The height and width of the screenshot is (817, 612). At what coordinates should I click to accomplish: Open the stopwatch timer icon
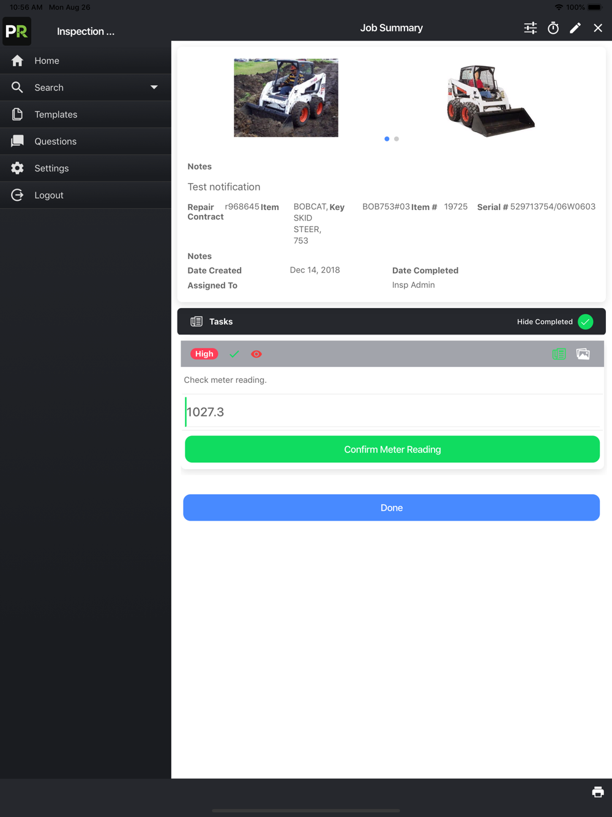(553, 28)
